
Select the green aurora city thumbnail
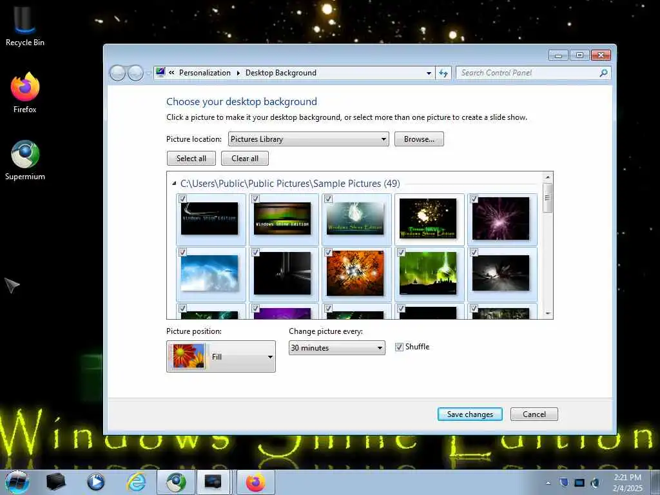point(428,273)
